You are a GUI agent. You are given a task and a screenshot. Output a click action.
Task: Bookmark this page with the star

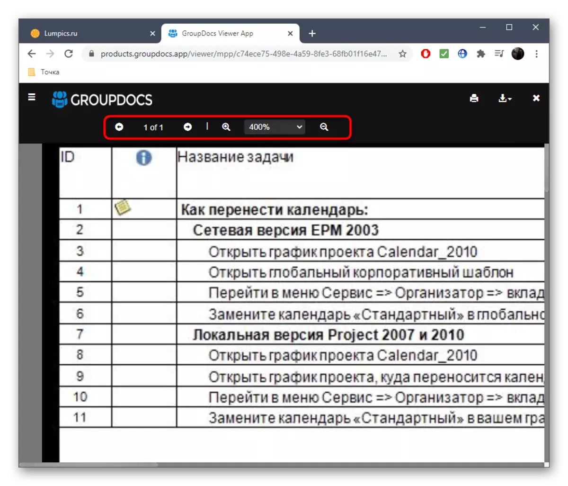pos(402,54)
